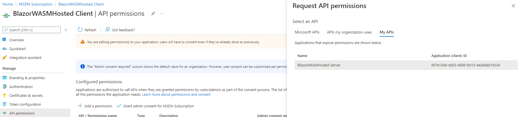Screen dimensions: 522x117
Task: Open Quickstart from sidebar
Action: (17, 49)
